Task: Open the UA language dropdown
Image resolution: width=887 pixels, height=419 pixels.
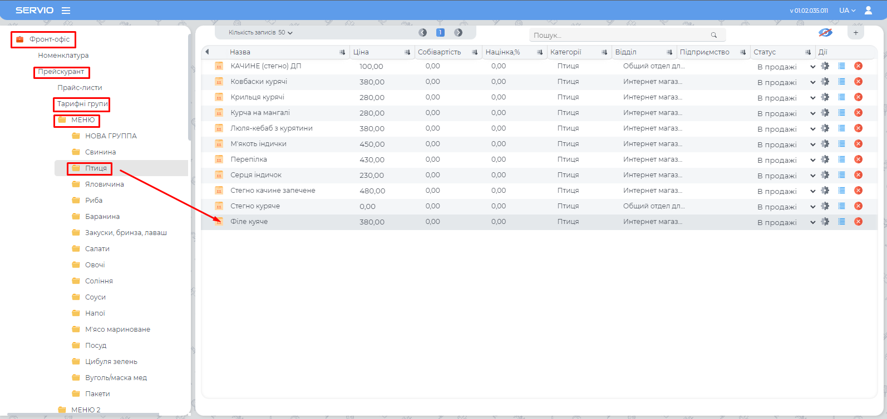Action: (x=847, y=11)
